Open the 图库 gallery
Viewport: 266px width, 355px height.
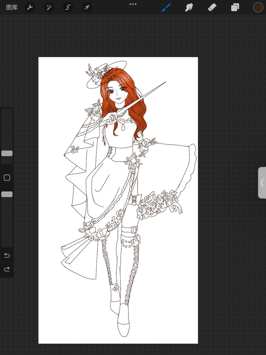click(12, 7)
